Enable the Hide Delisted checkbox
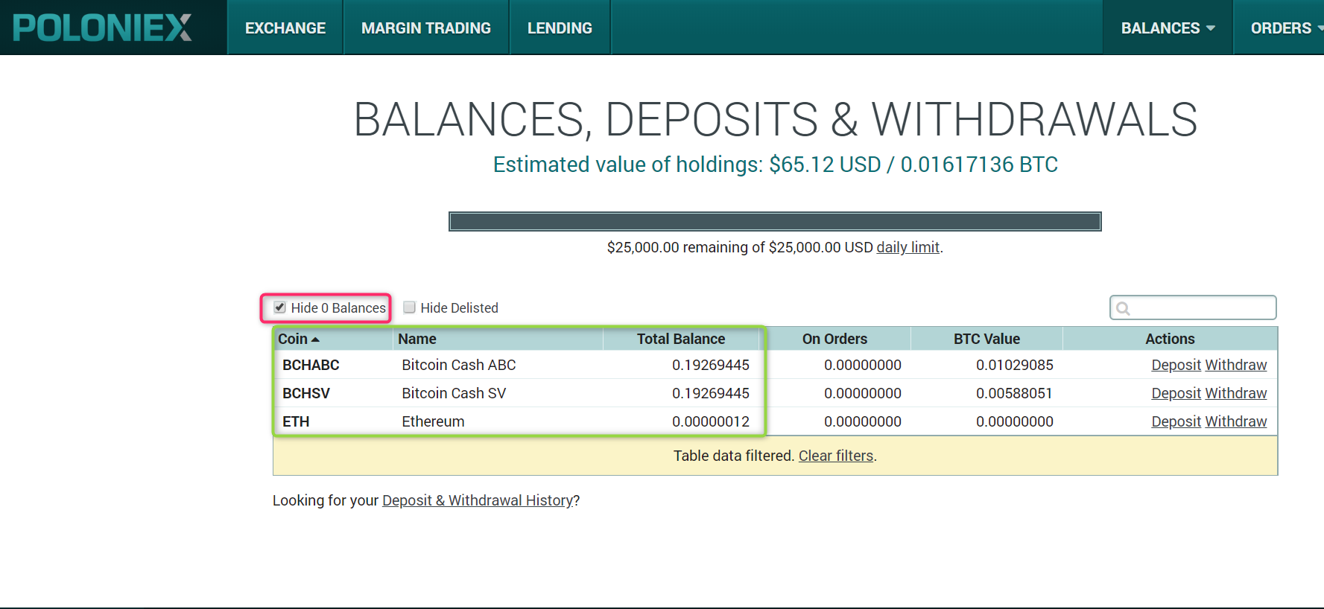This screenshot has height=609, width=1324. (x=409, y=307)
